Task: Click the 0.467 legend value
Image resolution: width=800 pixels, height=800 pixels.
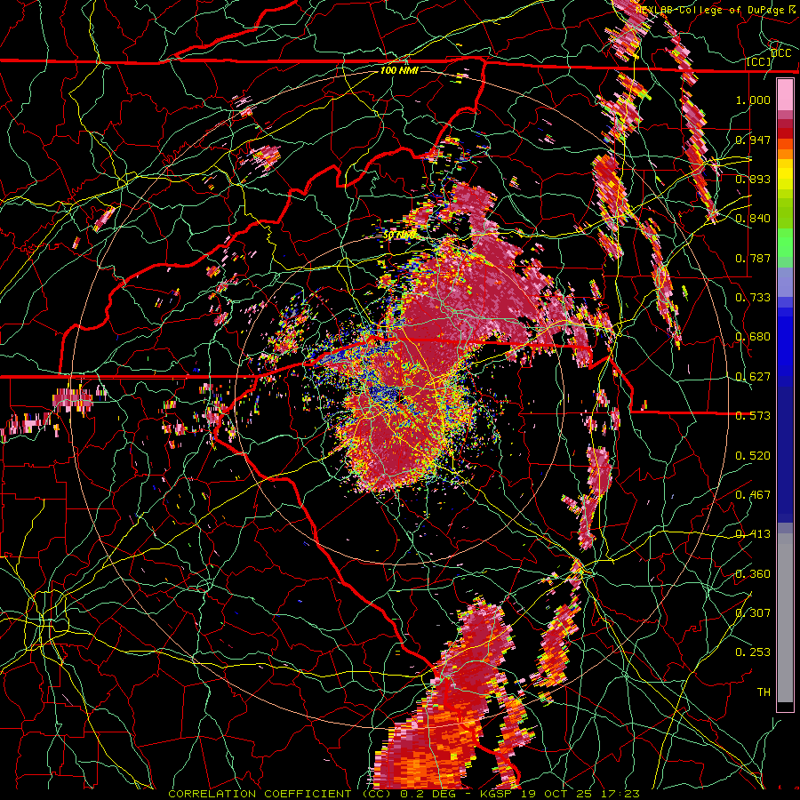Action: click(x=753, y=495)
